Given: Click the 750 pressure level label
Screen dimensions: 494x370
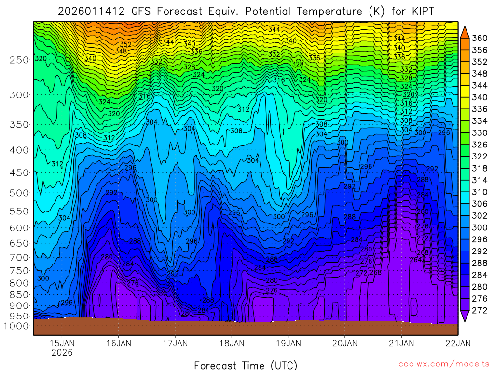Looking at the screenshot, I should [19, 271].
